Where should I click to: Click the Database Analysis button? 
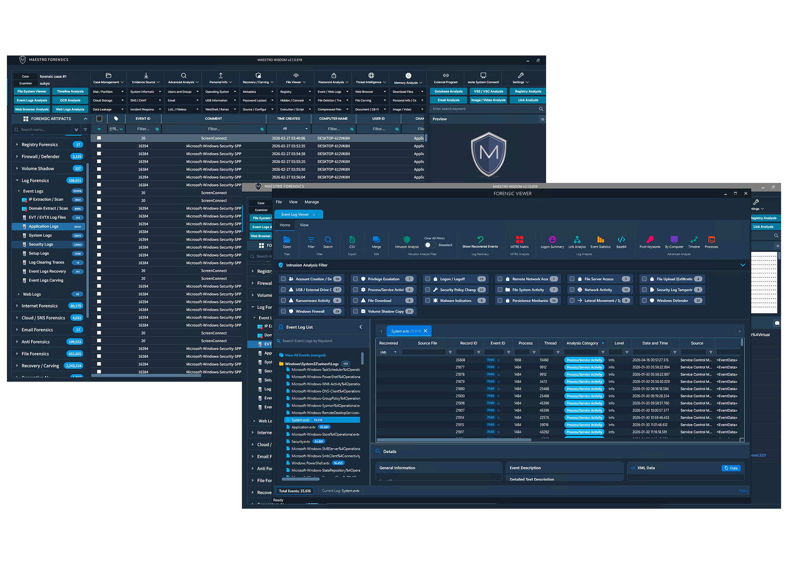[448, 91]
